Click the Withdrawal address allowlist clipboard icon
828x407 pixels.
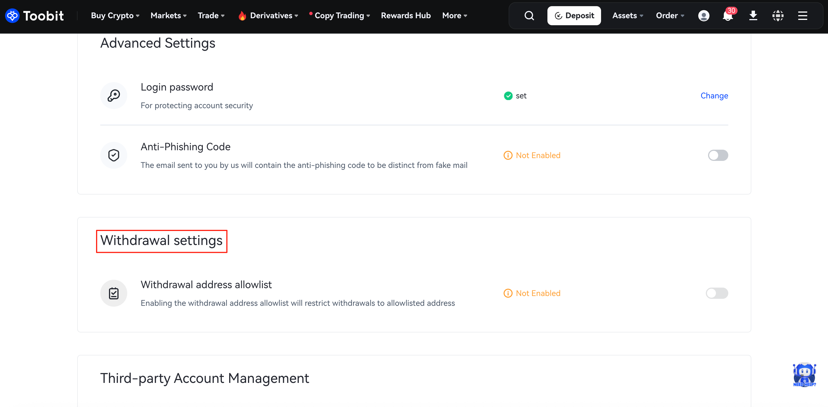click(113, 293)
